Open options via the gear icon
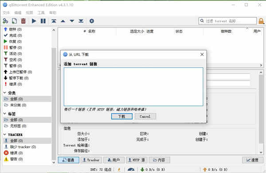Screen dimensions: 266x173 [x=92, y=21]
